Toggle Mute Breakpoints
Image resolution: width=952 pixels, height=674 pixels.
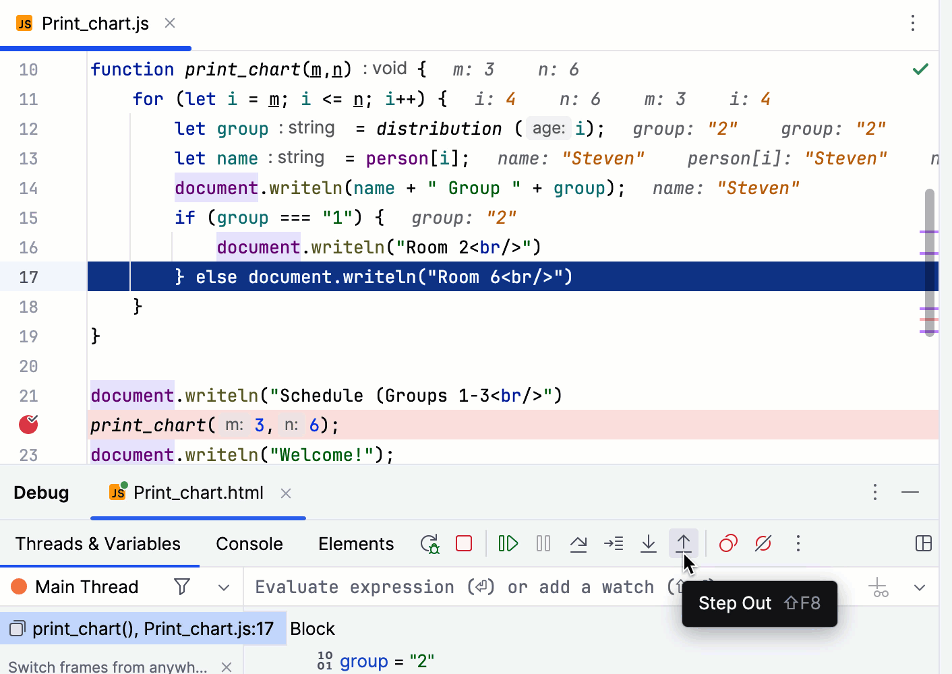pos(763,543)
